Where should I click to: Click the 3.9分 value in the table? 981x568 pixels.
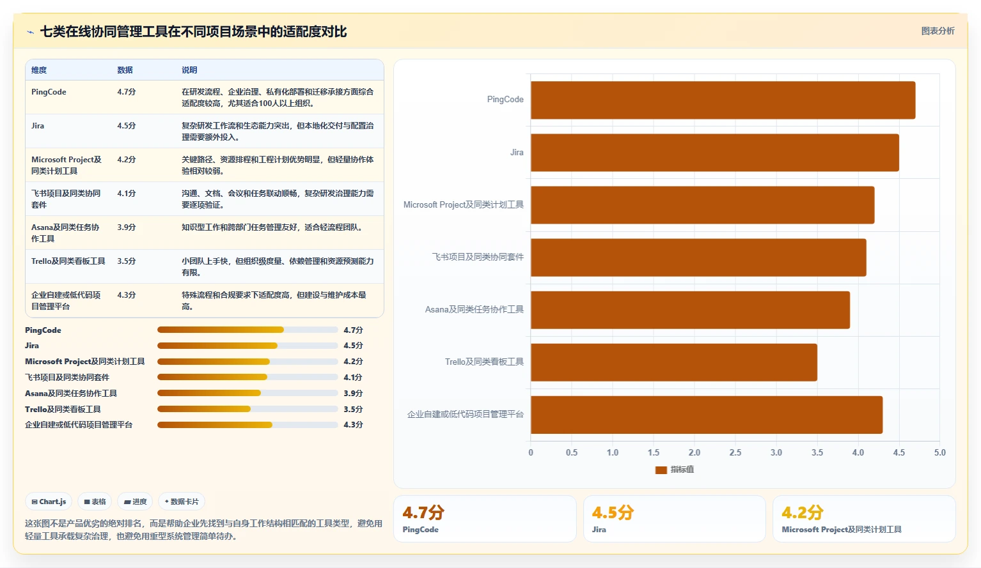tap(127, 227)
